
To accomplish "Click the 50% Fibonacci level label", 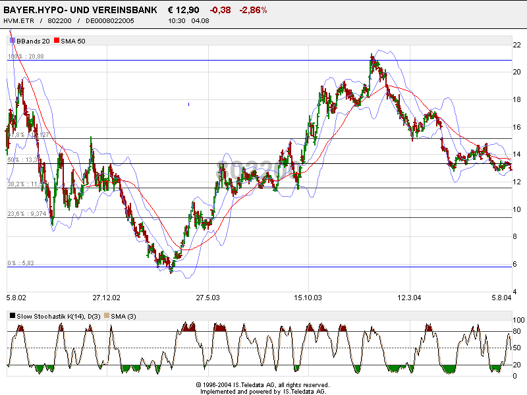I will point(24,159).
